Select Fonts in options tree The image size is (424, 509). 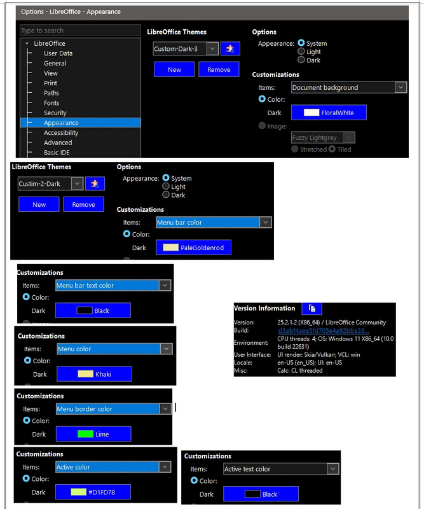51,103
